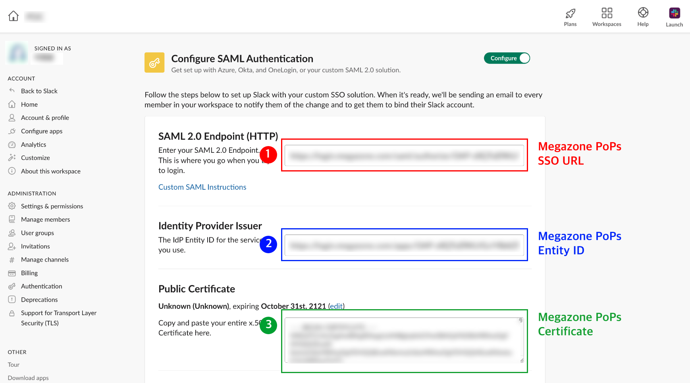Open Analytics in sidebar
The width and height of the screenshot is (690, 383).
tap(33, 144)
